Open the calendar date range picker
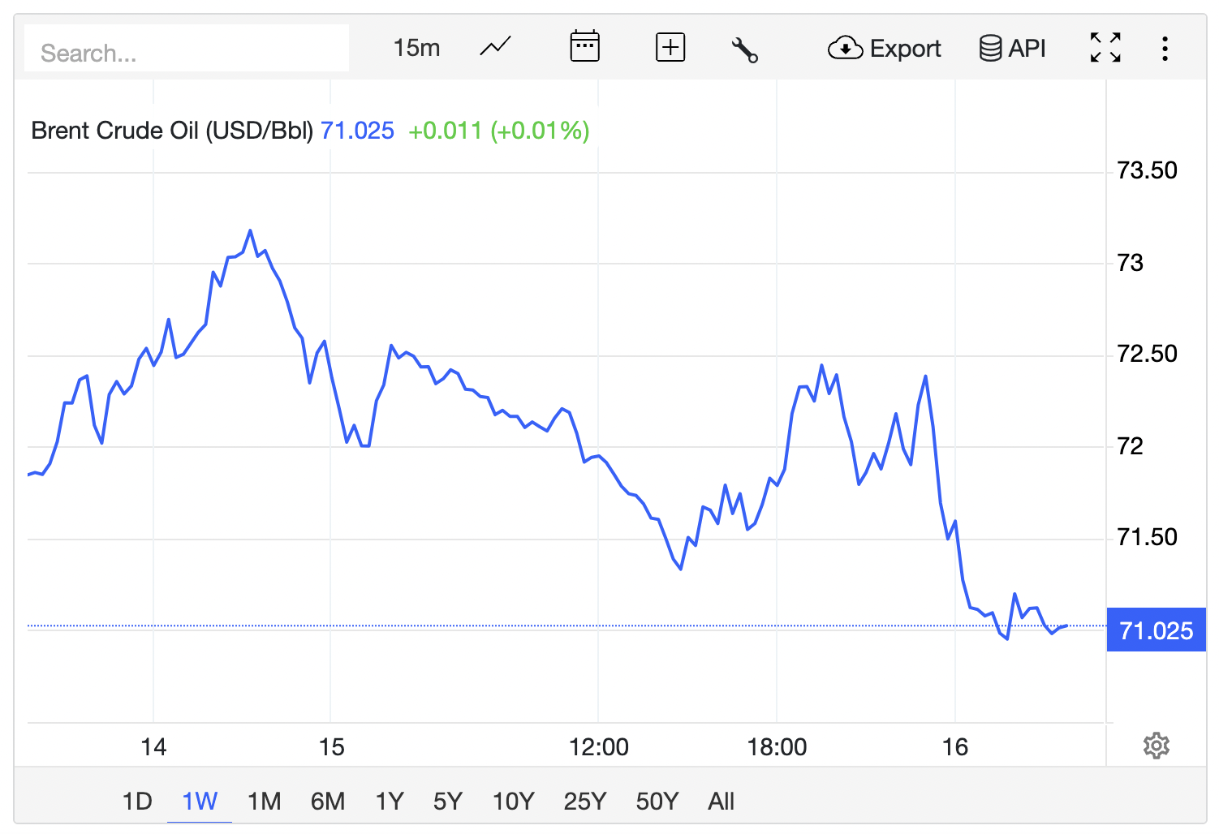Image resolution: width=1219 pixels, height=834 pixels. (584, 47)
